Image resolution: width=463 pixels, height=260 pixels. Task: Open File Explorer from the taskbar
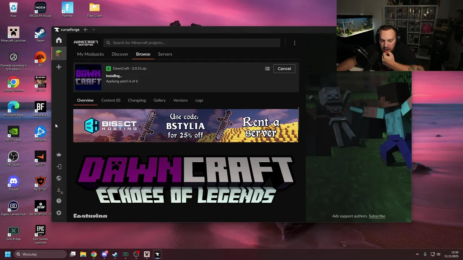(x=83, y=254)
